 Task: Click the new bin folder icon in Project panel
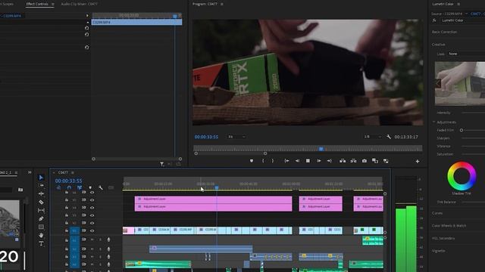(x=20, y=190)
